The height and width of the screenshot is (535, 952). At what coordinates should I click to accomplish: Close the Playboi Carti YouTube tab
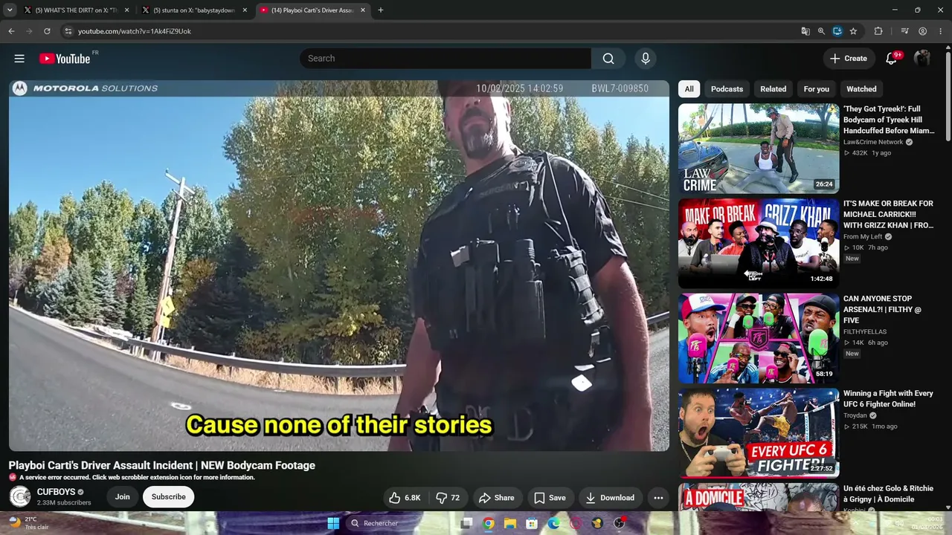[363, 10]
